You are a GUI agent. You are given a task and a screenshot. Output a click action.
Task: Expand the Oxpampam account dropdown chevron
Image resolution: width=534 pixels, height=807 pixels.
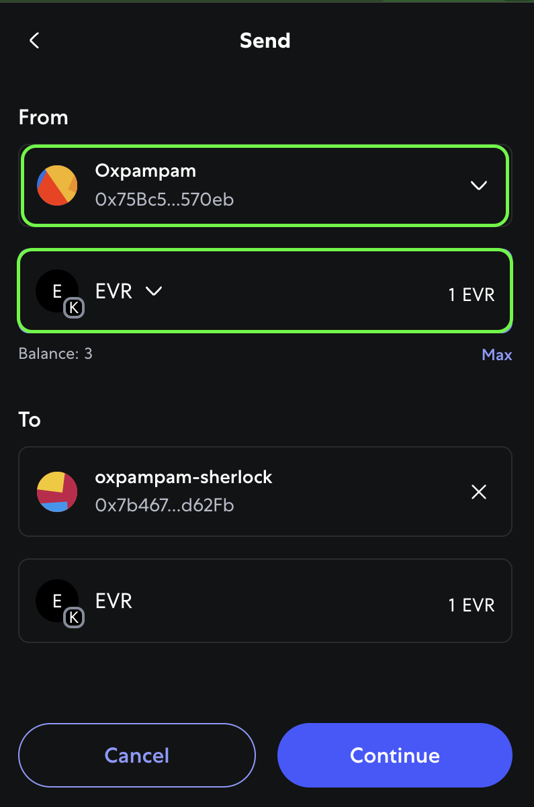479,185
